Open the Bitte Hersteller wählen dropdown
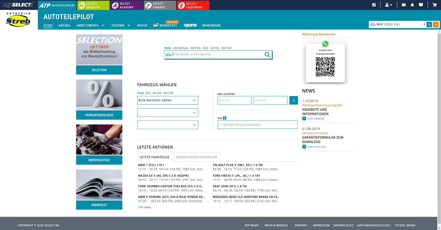 click(x=168, y=100)
